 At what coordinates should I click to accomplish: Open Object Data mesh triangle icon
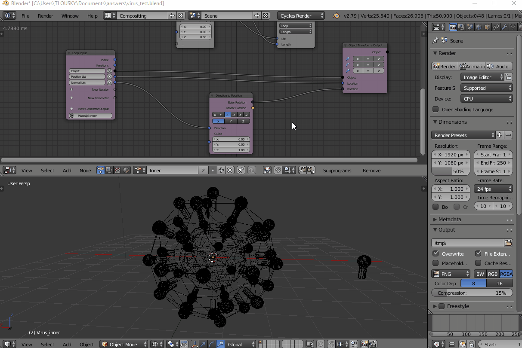point(513,27)
